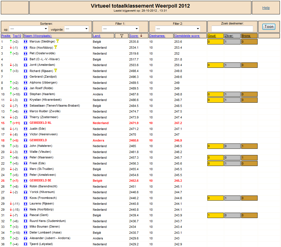Screen dimensions: 281x247
Task: Expand the Filter 1 dropdown
Action: click(x=120, y=29)
